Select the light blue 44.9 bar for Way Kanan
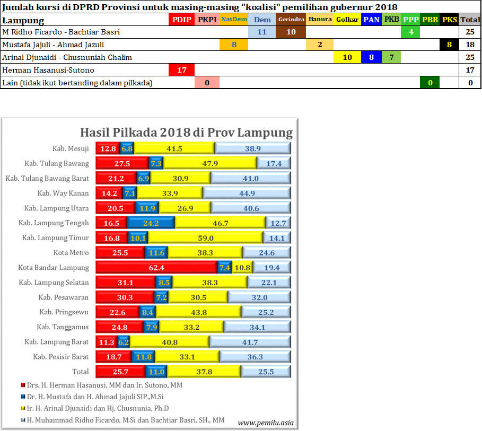482x431 pixels. pos(247,193)
